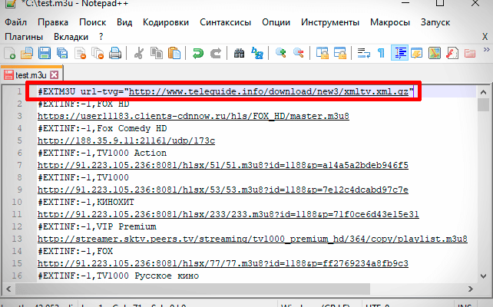Close the current document toolbar icon
Screen dimensions: 493x307
80,53
